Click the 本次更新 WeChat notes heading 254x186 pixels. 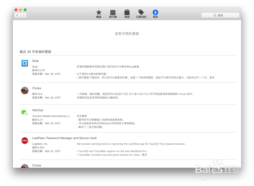(x=82, y=116)
